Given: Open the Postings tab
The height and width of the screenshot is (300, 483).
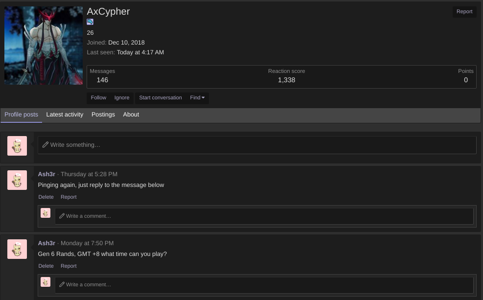Looking at the screenshot, I should [103, 115].
